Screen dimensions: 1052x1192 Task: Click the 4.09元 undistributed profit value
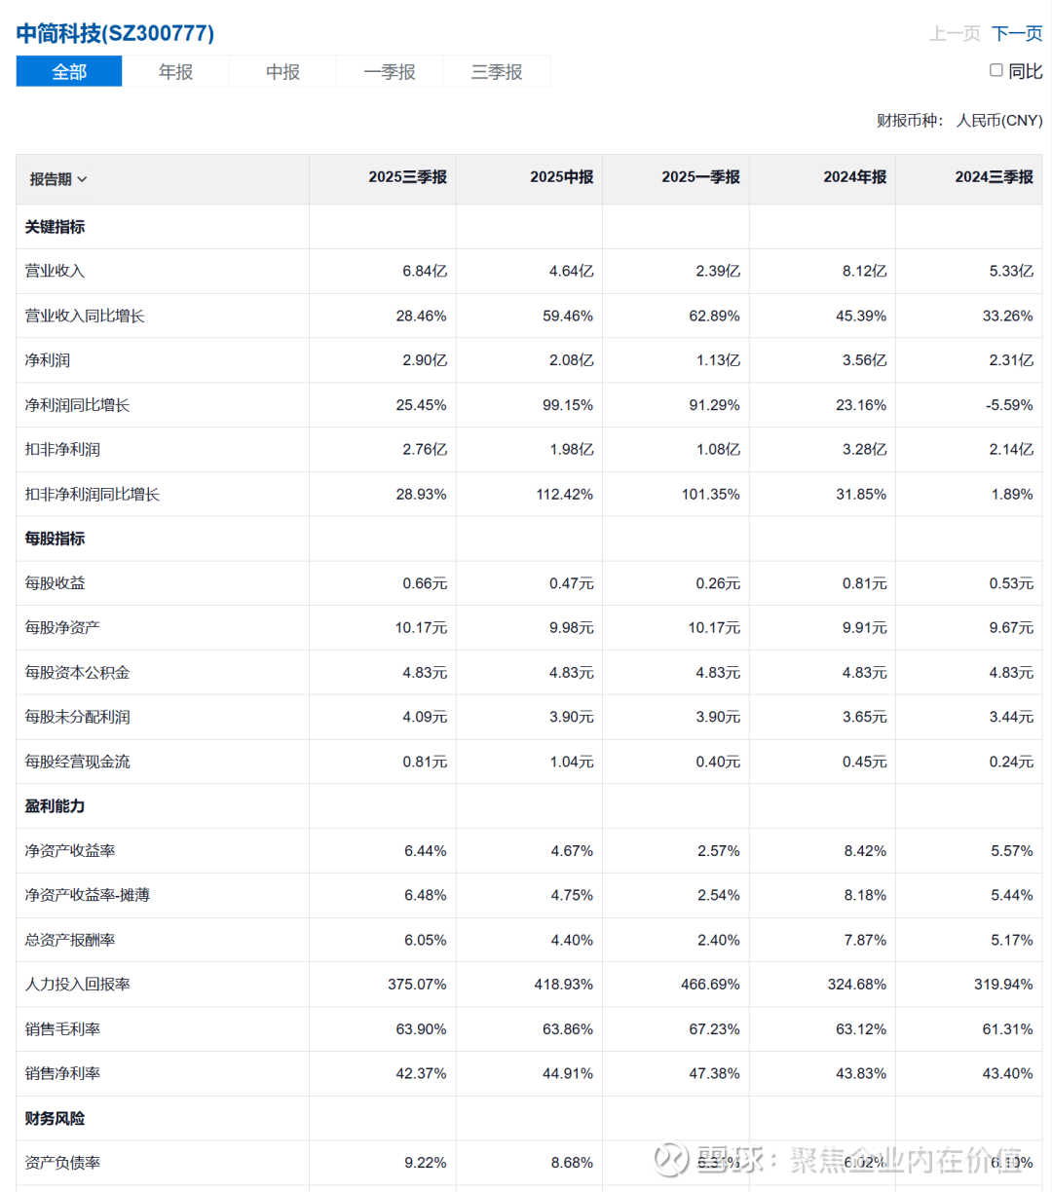tap(425, 717)
